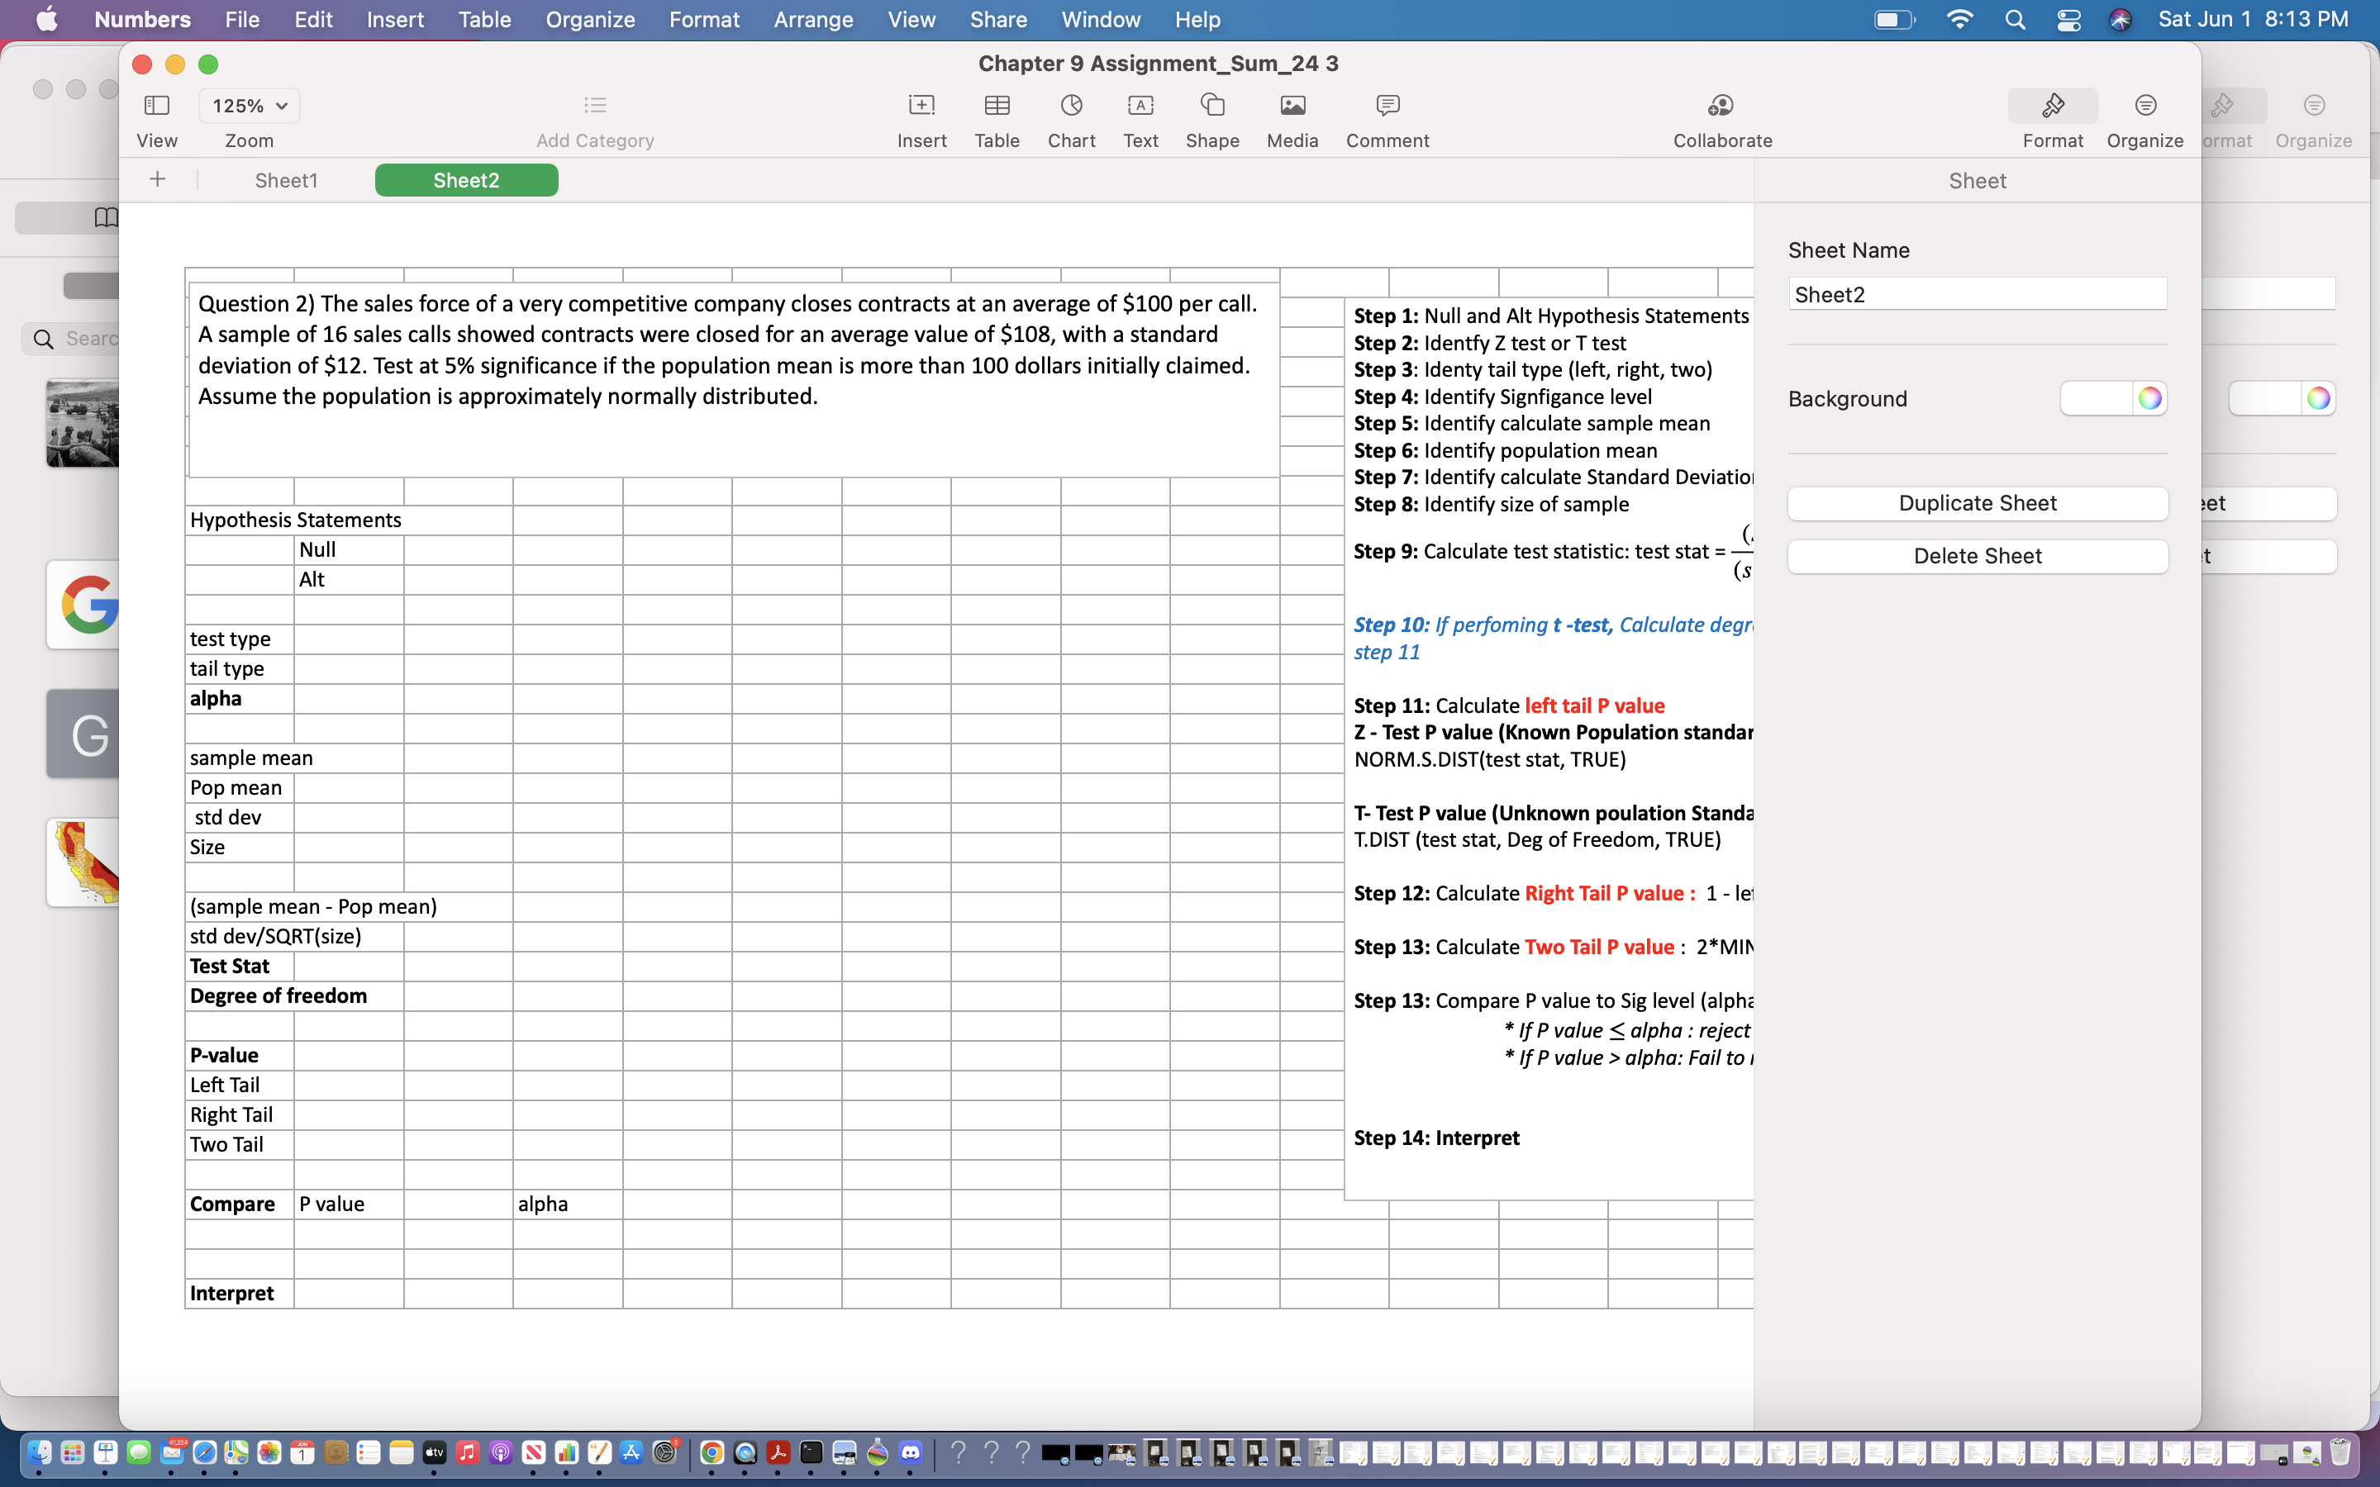Click the Sheet1 tab
Image resolution: width=2380 pixels, height=1487 pixels.
286,180
